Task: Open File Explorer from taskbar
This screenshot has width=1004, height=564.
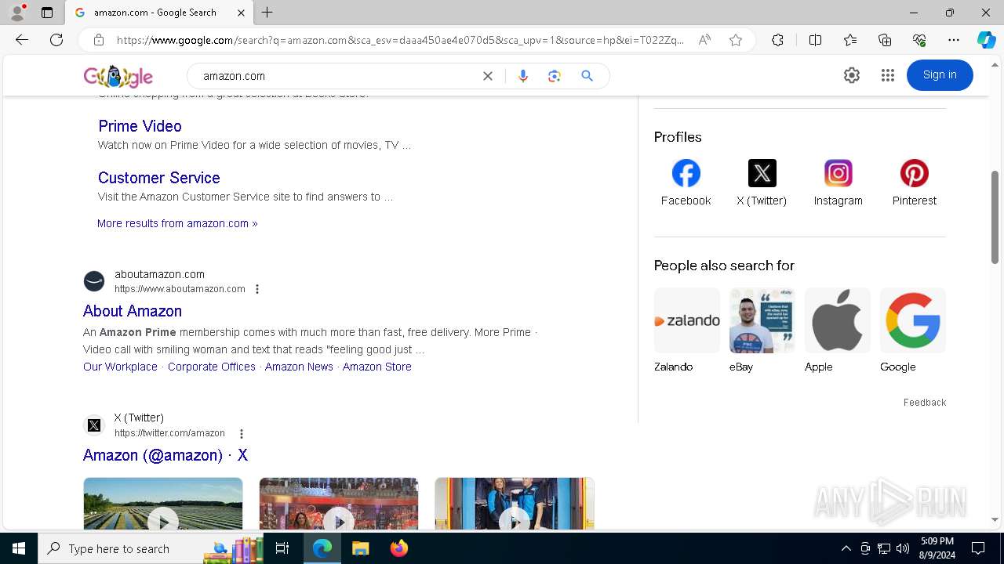Action: 360,548
